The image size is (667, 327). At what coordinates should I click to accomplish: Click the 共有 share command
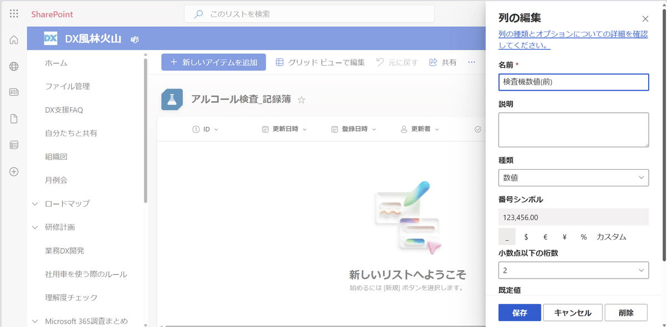(443, 62)
